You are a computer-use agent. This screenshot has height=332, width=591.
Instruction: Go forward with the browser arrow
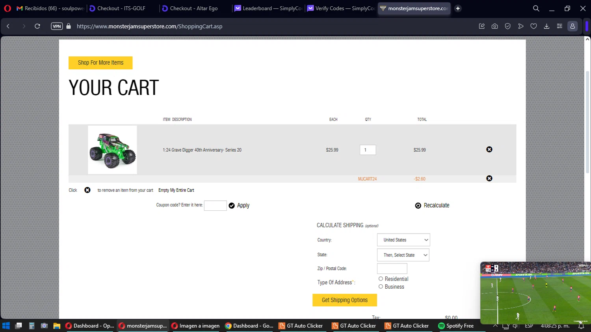(x=24, y=26)
